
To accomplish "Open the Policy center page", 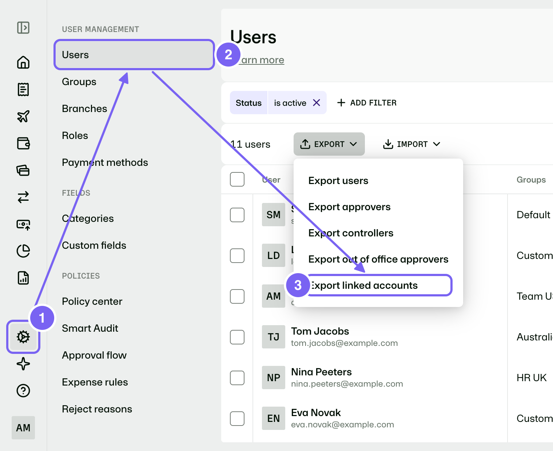I will [x=92, y=302].
